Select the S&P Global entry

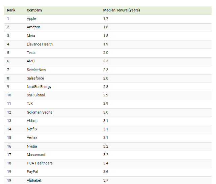pyautogui.click(x=36, y=95)
